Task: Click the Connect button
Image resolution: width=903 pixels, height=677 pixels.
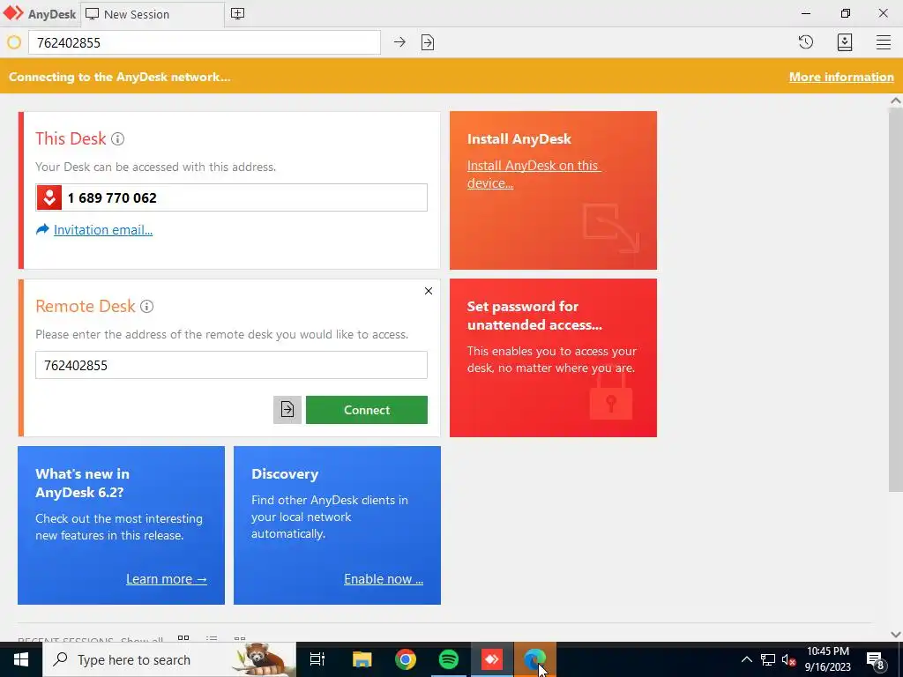Action: coord(366,409)
